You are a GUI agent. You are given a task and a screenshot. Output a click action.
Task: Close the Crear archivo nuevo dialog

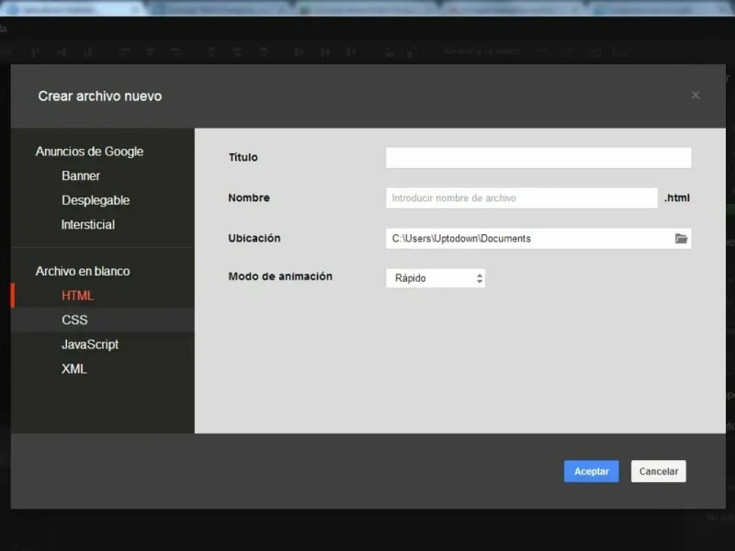coord(695,96)
